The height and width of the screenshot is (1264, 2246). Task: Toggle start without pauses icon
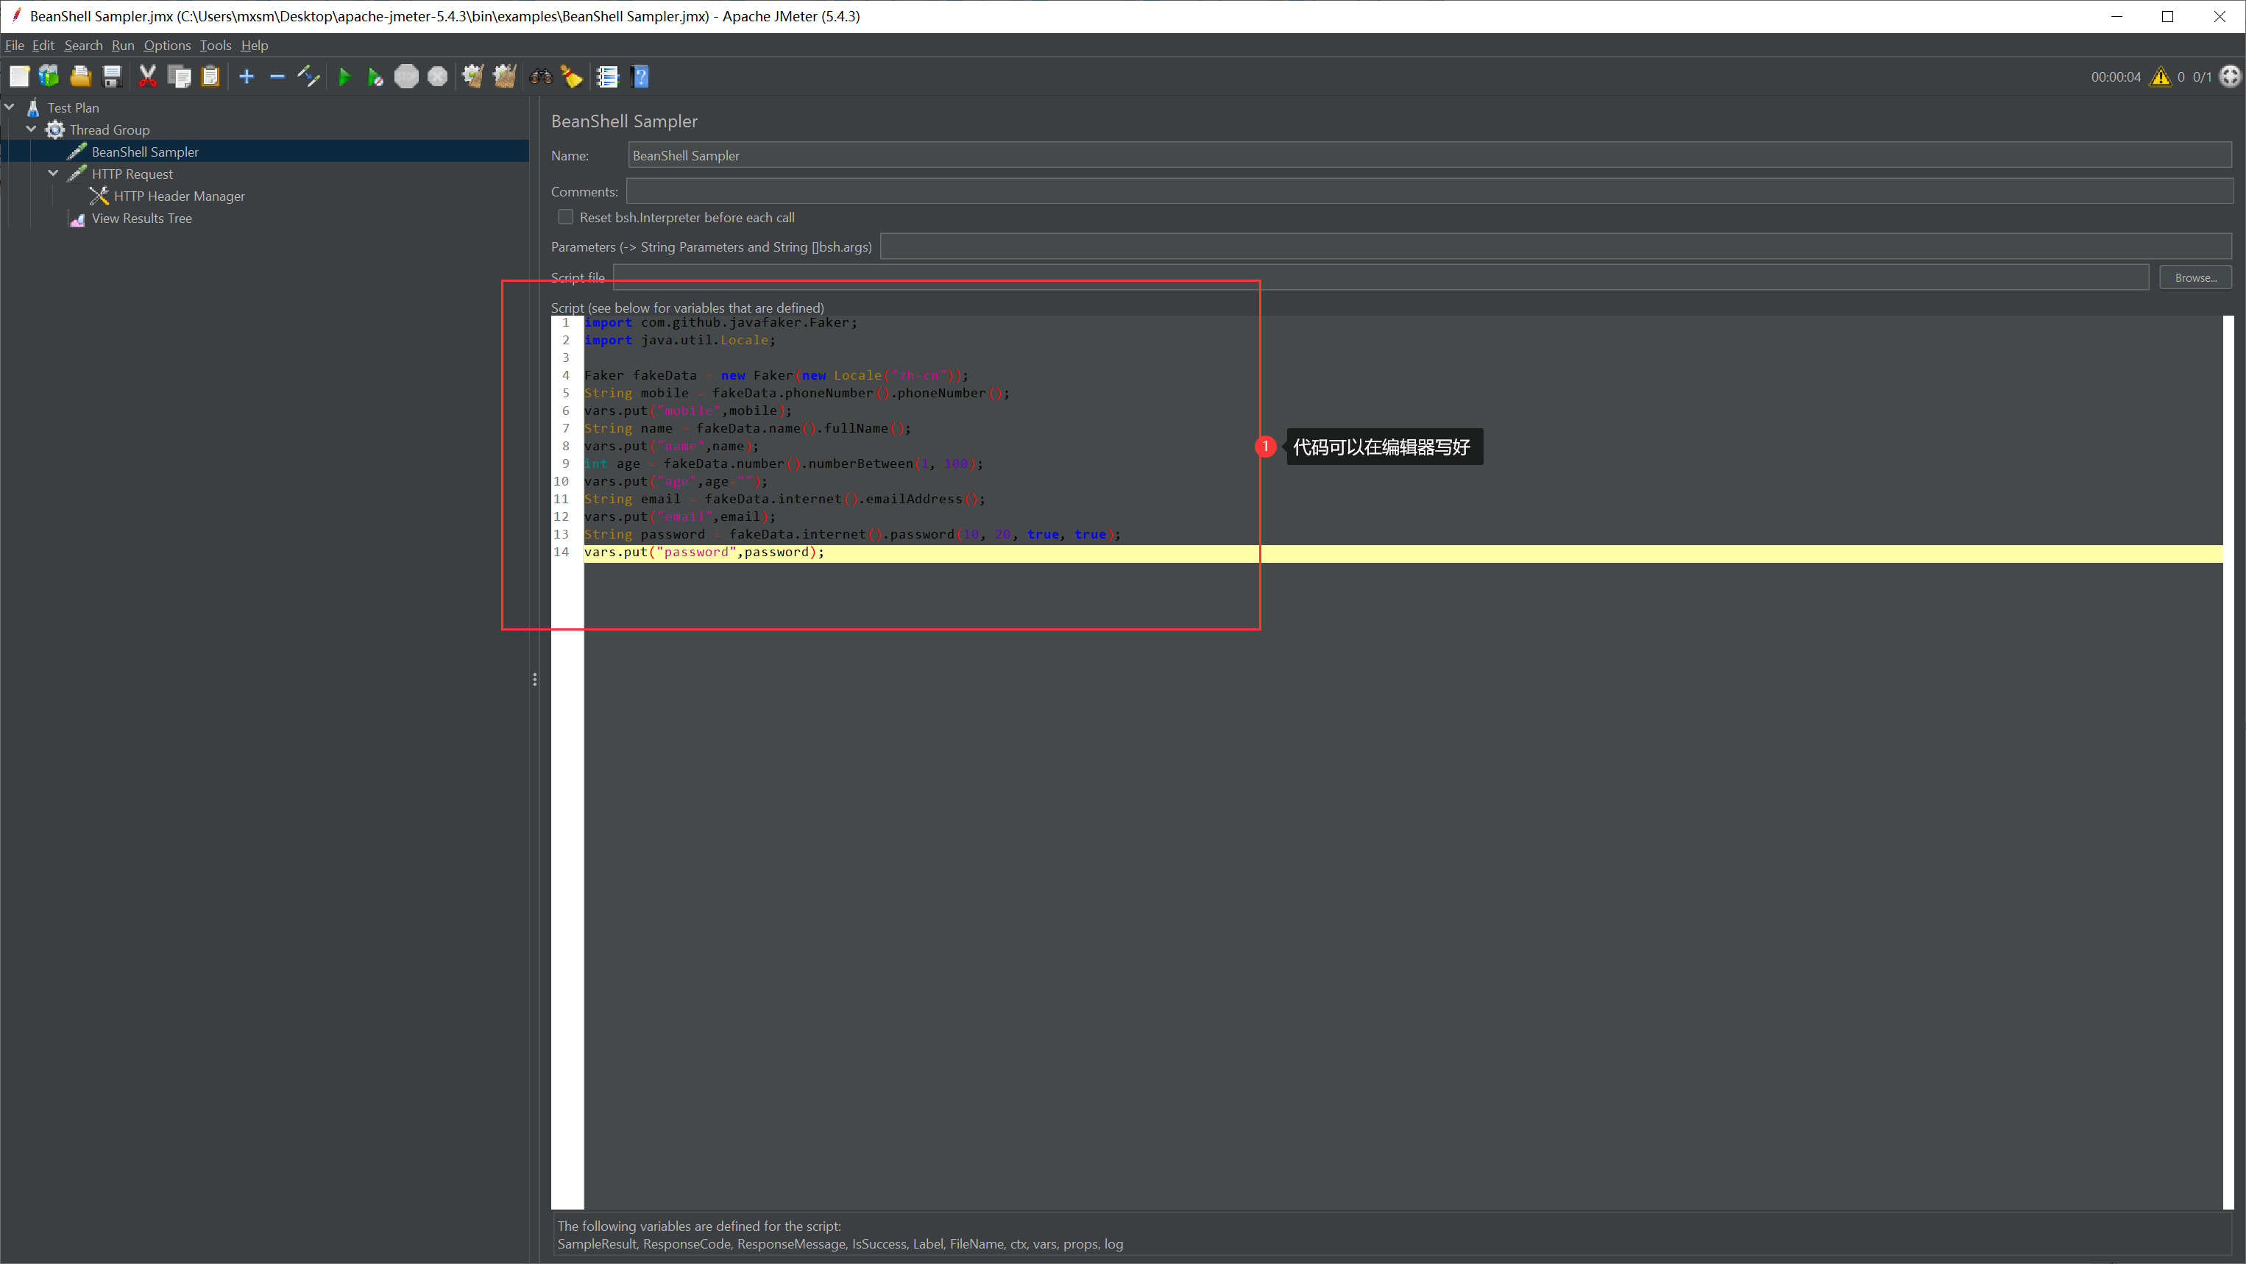point(375,77)
